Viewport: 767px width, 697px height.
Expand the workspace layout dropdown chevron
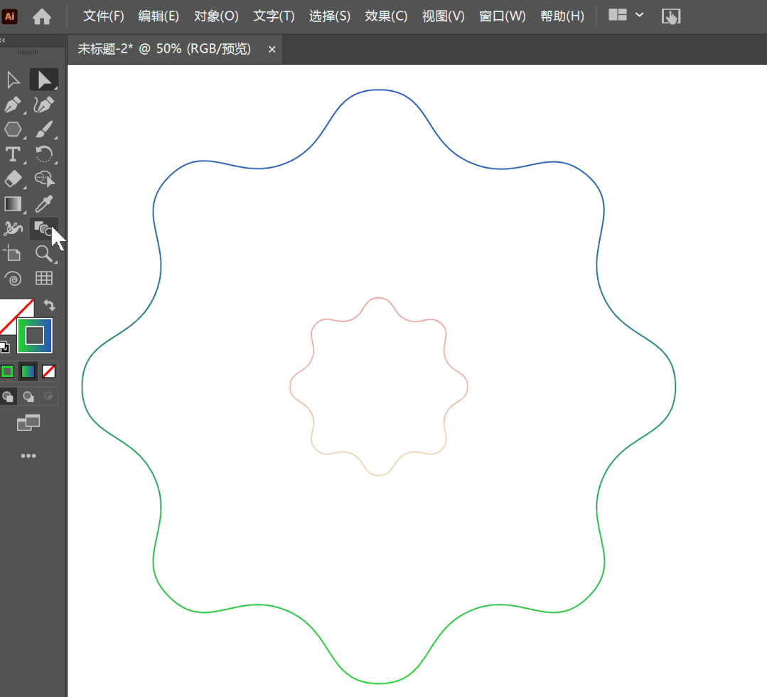click(639, 15)
